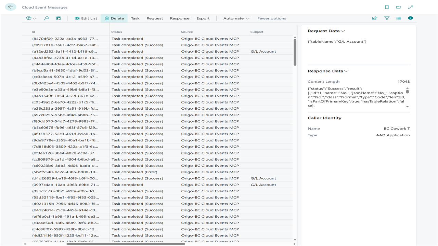Sort by the Id column header
438x246 pixels.
34,32
